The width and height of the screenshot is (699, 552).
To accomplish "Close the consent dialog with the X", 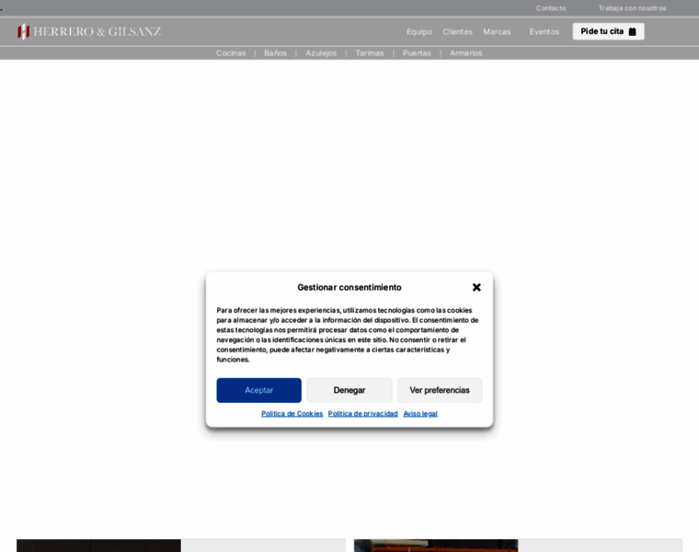I will coord(476,288).
